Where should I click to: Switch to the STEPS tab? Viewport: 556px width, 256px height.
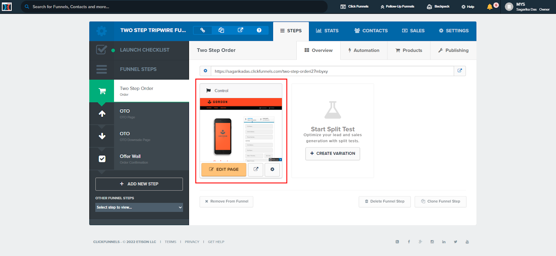[x=291, y=31]
